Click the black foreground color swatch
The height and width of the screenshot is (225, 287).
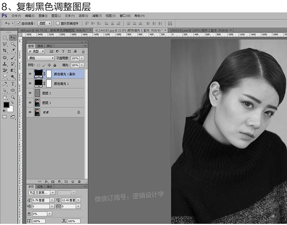coord(6,105)
